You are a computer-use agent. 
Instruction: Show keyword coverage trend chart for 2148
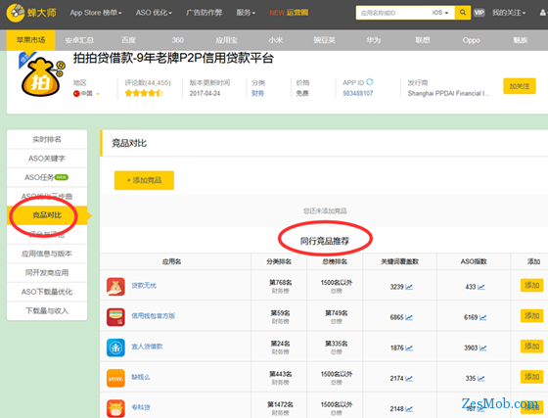click(x=409, y=408)
